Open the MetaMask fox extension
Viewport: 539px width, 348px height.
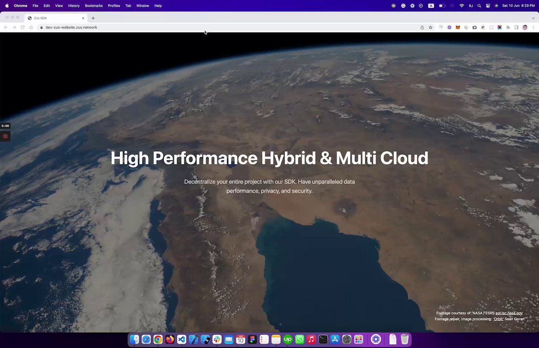458,27
